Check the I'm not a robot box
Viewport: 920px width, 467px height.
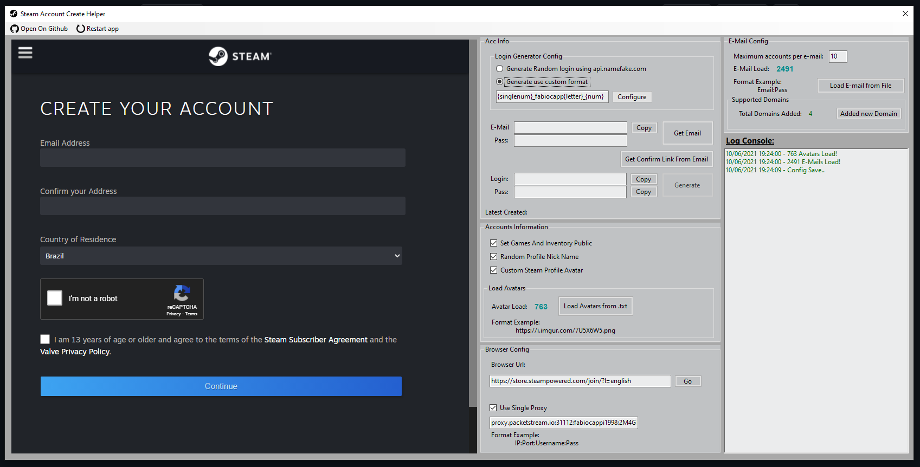(55, 298)
